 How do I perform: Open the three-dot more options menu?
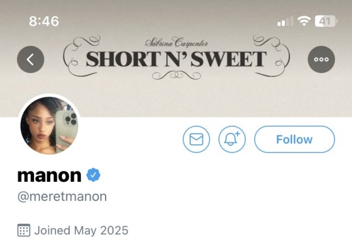click(321, 59)
